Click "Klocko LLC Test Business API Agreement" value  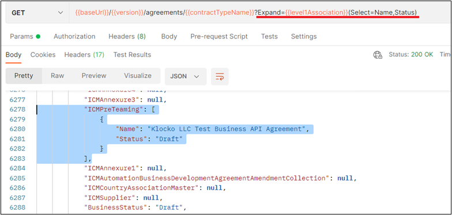(x=227, y=129)
